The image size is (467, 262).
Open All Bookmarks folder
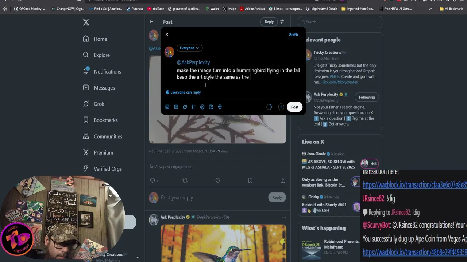pyautogui.click(x=451, y=9)
